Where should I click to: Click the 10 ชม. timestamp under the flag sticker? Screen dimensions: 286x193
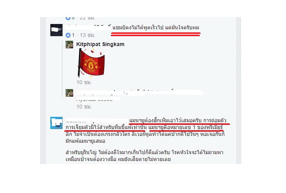pyautogui.click(x=84, y=82)
